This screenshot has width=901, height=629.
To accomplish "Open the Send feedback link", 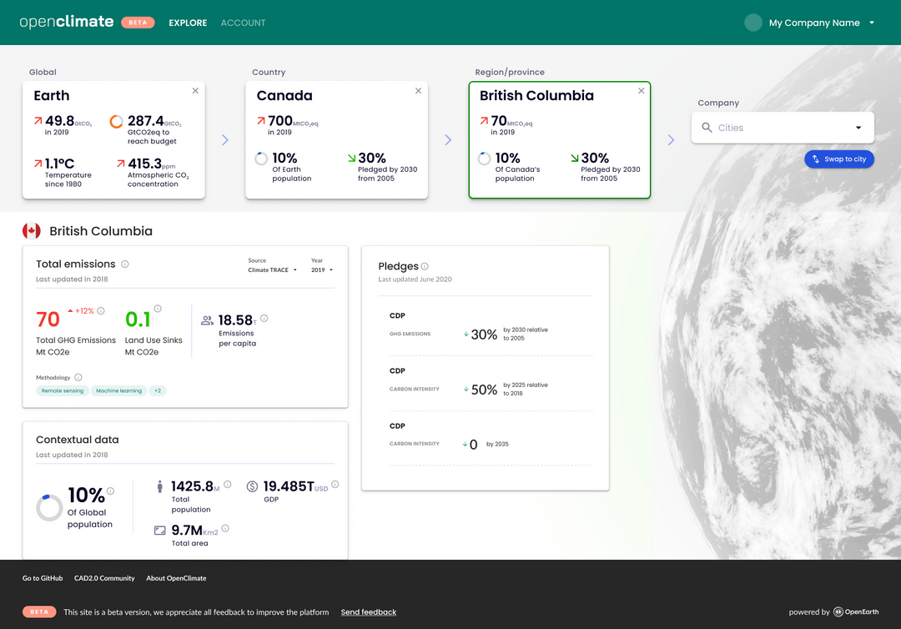I will click(x=368, y=611).
